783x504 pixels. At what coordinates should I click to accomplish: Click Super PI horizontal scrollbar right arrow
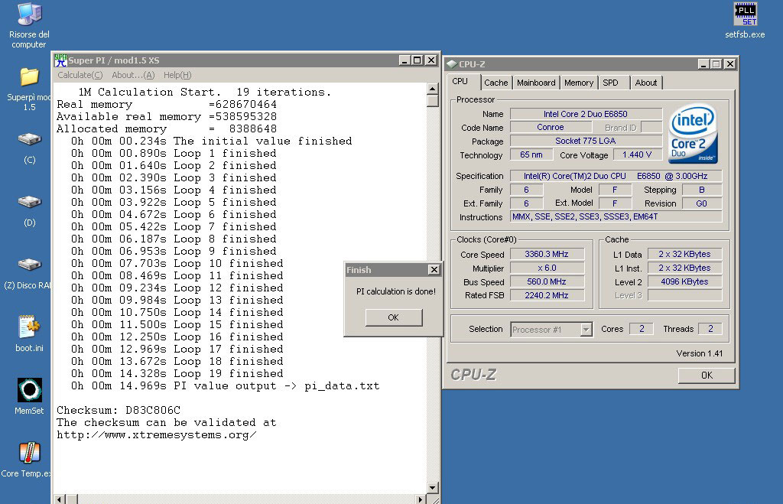coord(421,499)
